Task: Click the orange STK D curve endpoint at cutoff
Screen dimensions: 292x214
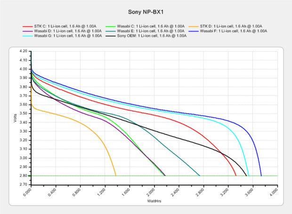Action: (116, 176)
